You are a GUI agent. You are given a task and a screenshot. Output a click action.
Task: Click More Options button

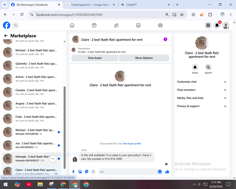[x=144, y=58]
